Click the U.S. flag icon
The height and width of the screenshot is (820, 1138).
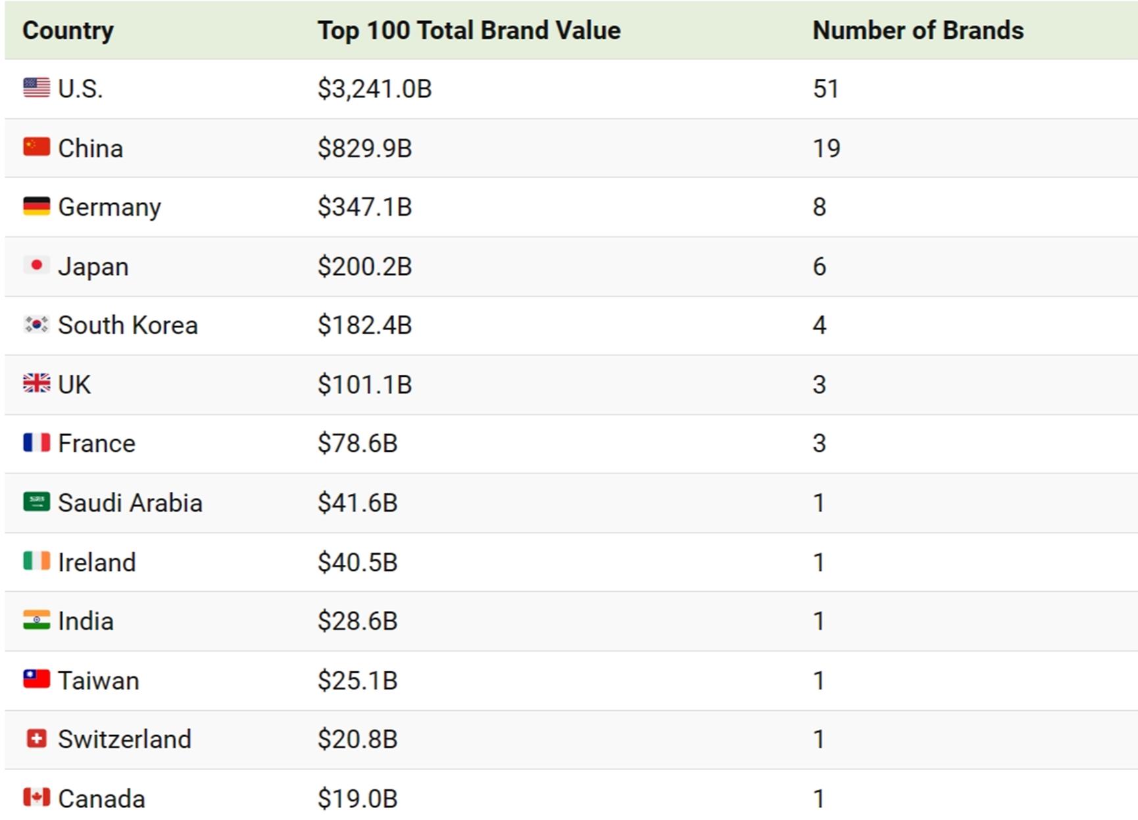(x=36, y=87)
